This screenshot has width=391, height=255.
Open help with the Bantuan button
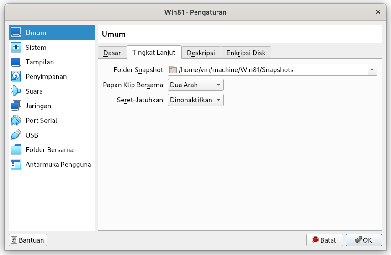[x=28, y=240]
